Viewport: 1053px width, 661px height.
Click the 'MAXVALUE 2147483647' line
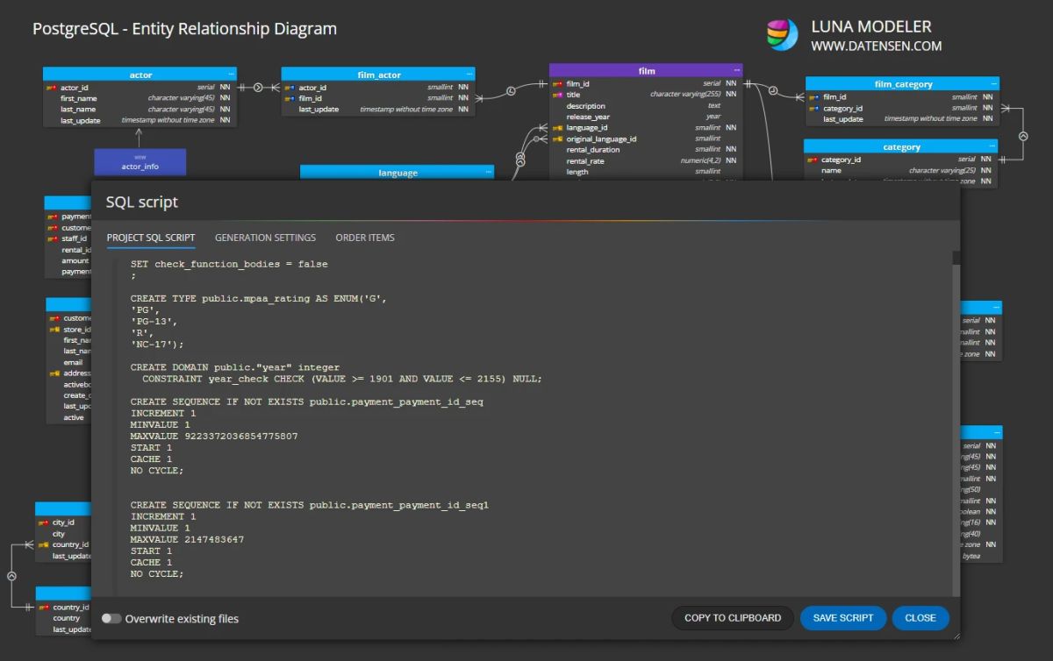click(188, 539)
